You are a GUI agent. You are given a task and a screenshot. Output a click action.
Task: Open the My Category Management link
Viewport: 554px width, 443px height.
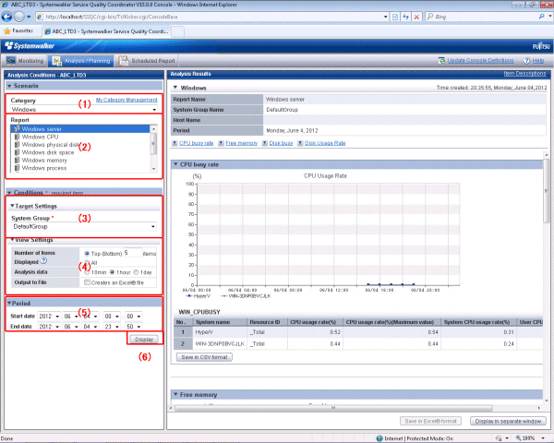pyautogui.click(x=126, y=100)
